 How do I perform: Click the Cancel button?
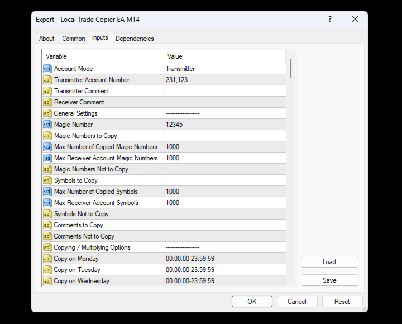[297, 302]
